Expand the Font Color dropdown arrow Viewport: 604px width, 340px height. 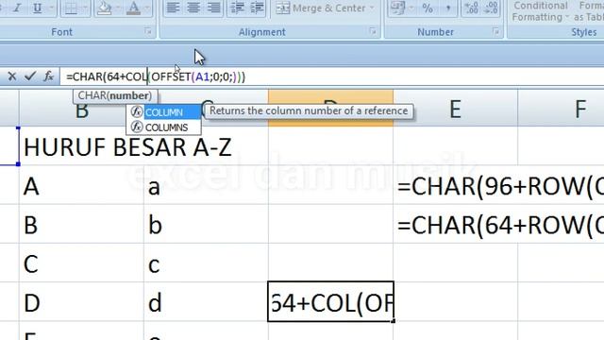(147, 8)
